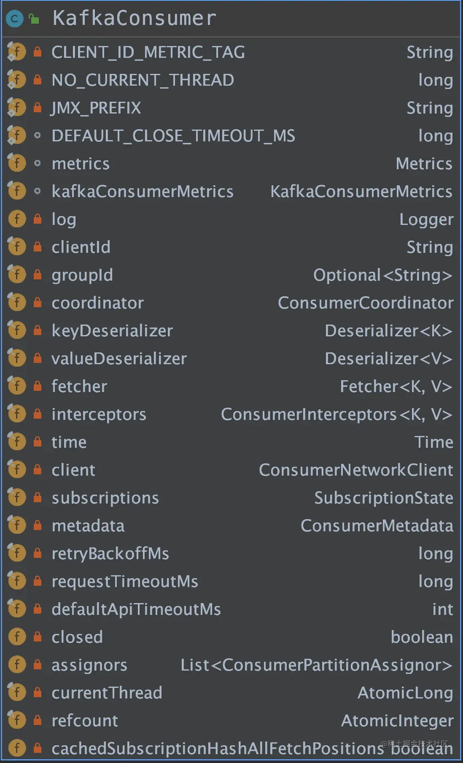Viewport: 463px width, 763px height.
Task: Select the currentThread field row
Action: [x=231, y=693]
